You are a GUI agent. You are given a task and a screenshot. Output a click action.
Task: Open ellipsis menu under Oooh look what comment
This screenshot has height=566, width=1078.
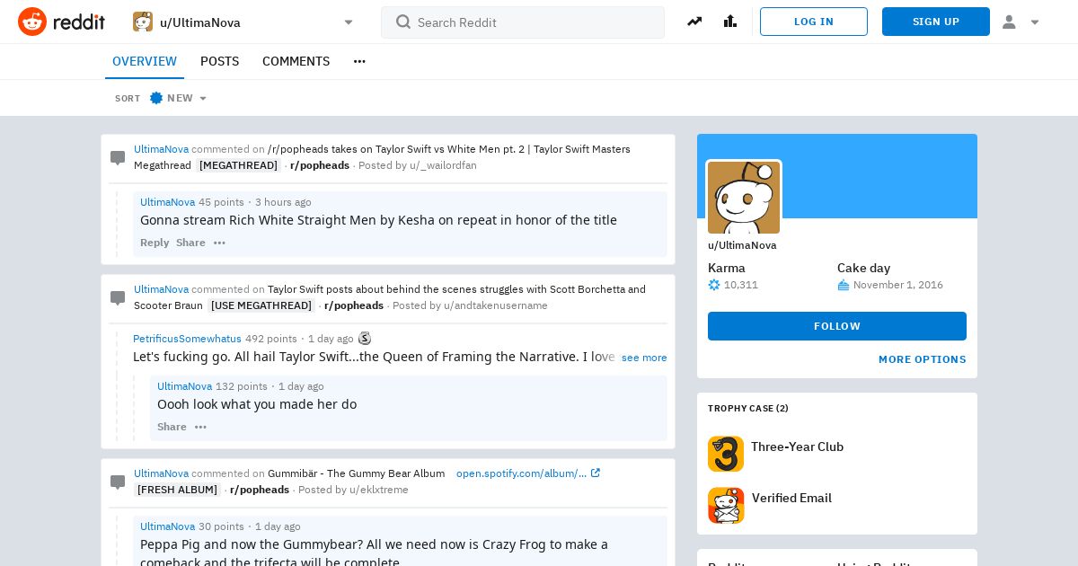click(x=200, y=427)
